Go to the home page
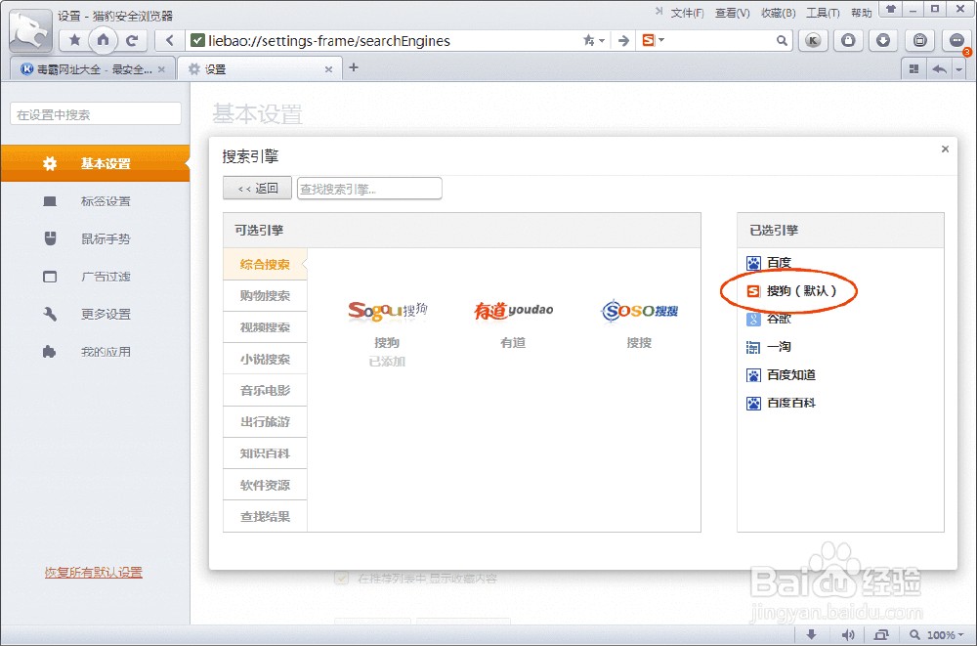The height and width of the screenshot is (646, 977). (x=104, y=40)
